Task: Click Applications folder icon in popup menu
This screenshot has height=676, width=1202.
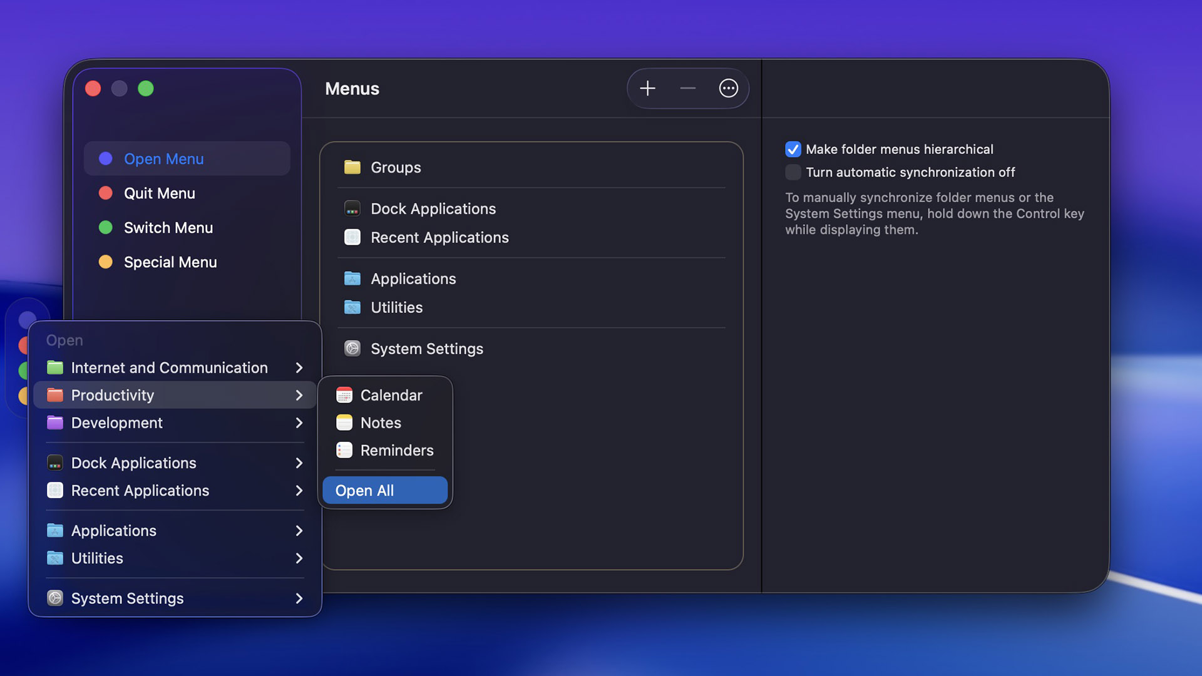Action: [55, 530]
